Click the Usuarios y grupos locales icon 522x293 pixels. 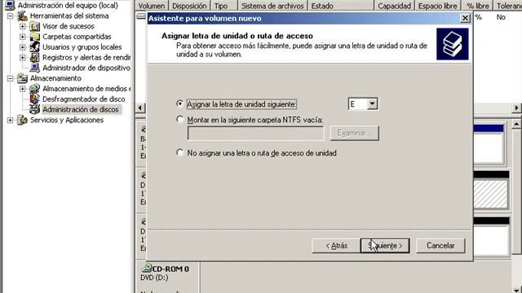coord(34,47)
